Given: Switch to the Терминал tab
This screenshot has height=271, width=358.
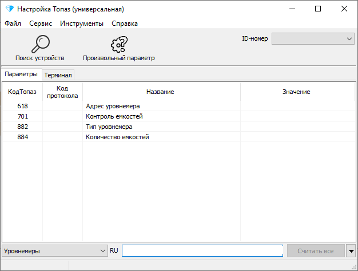Looking at the screenshot, I should coord(58,75).
